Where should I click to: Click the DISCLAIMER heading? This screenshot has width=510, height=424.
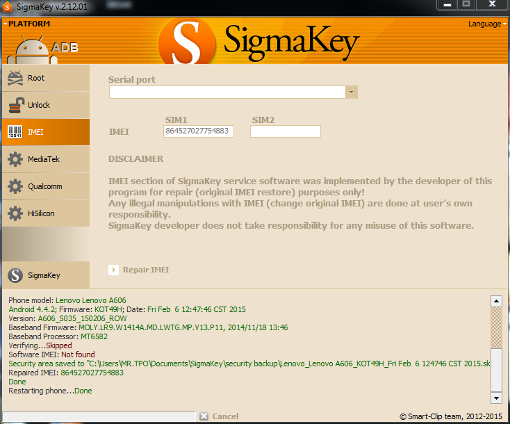pos(136,158)
